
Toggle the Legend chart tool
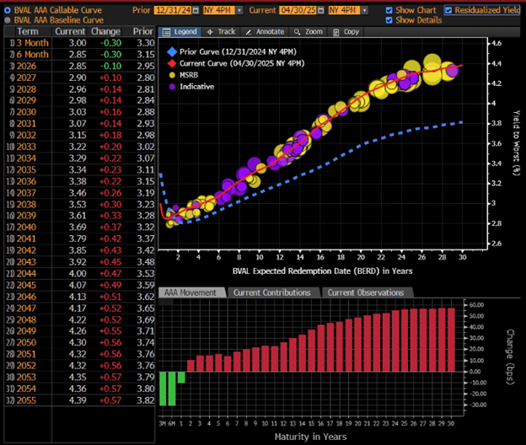coord(179,31)
